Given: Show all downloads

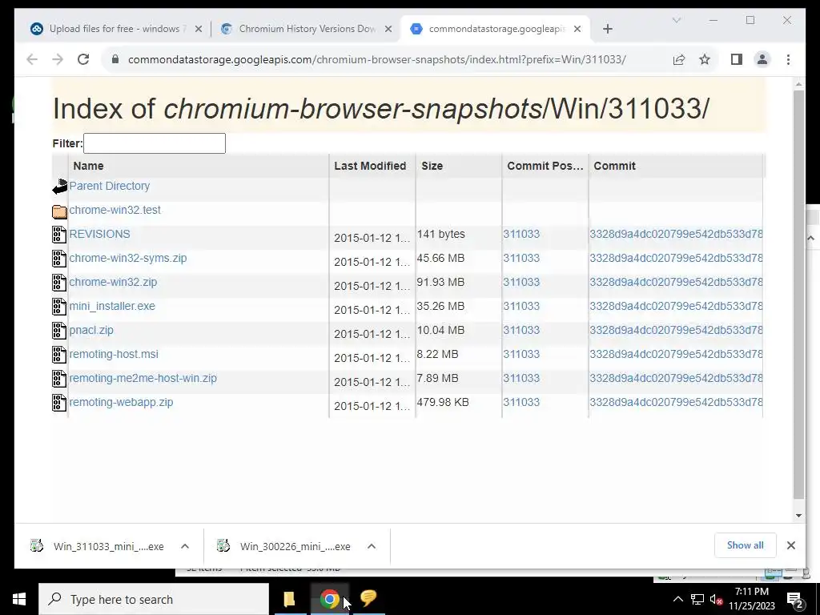Looking at the screenshot, I should tap(746, 545).
